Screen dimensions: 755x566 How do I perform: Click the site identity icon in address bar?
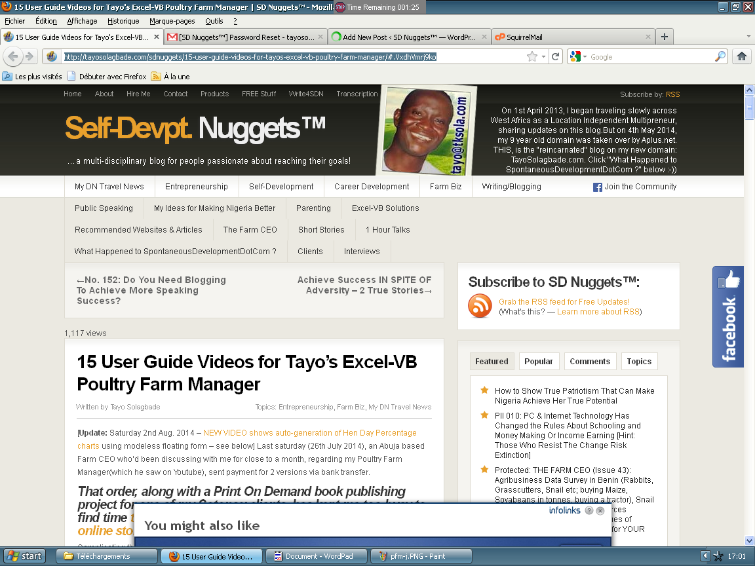pyautogui.click(x=52, y=57)
